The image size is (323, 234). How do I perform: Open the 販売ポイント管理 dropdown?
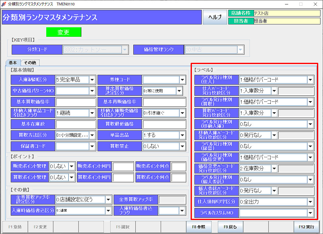pyautogui.click(x=72, y=166)
